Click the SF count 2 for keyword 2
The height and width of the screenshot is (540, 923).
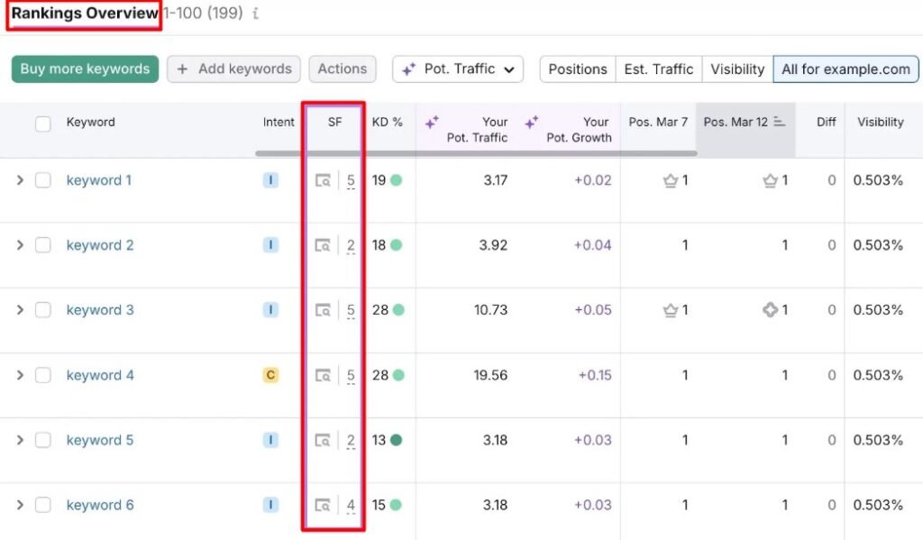[351, 245]
